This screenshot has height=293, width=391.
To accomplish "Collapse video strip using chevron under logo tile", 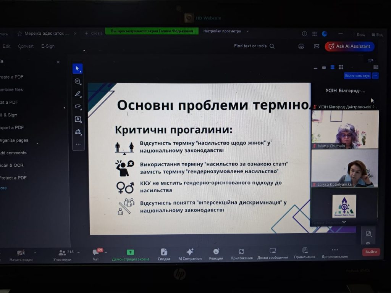I will click(x=344, y=222).
